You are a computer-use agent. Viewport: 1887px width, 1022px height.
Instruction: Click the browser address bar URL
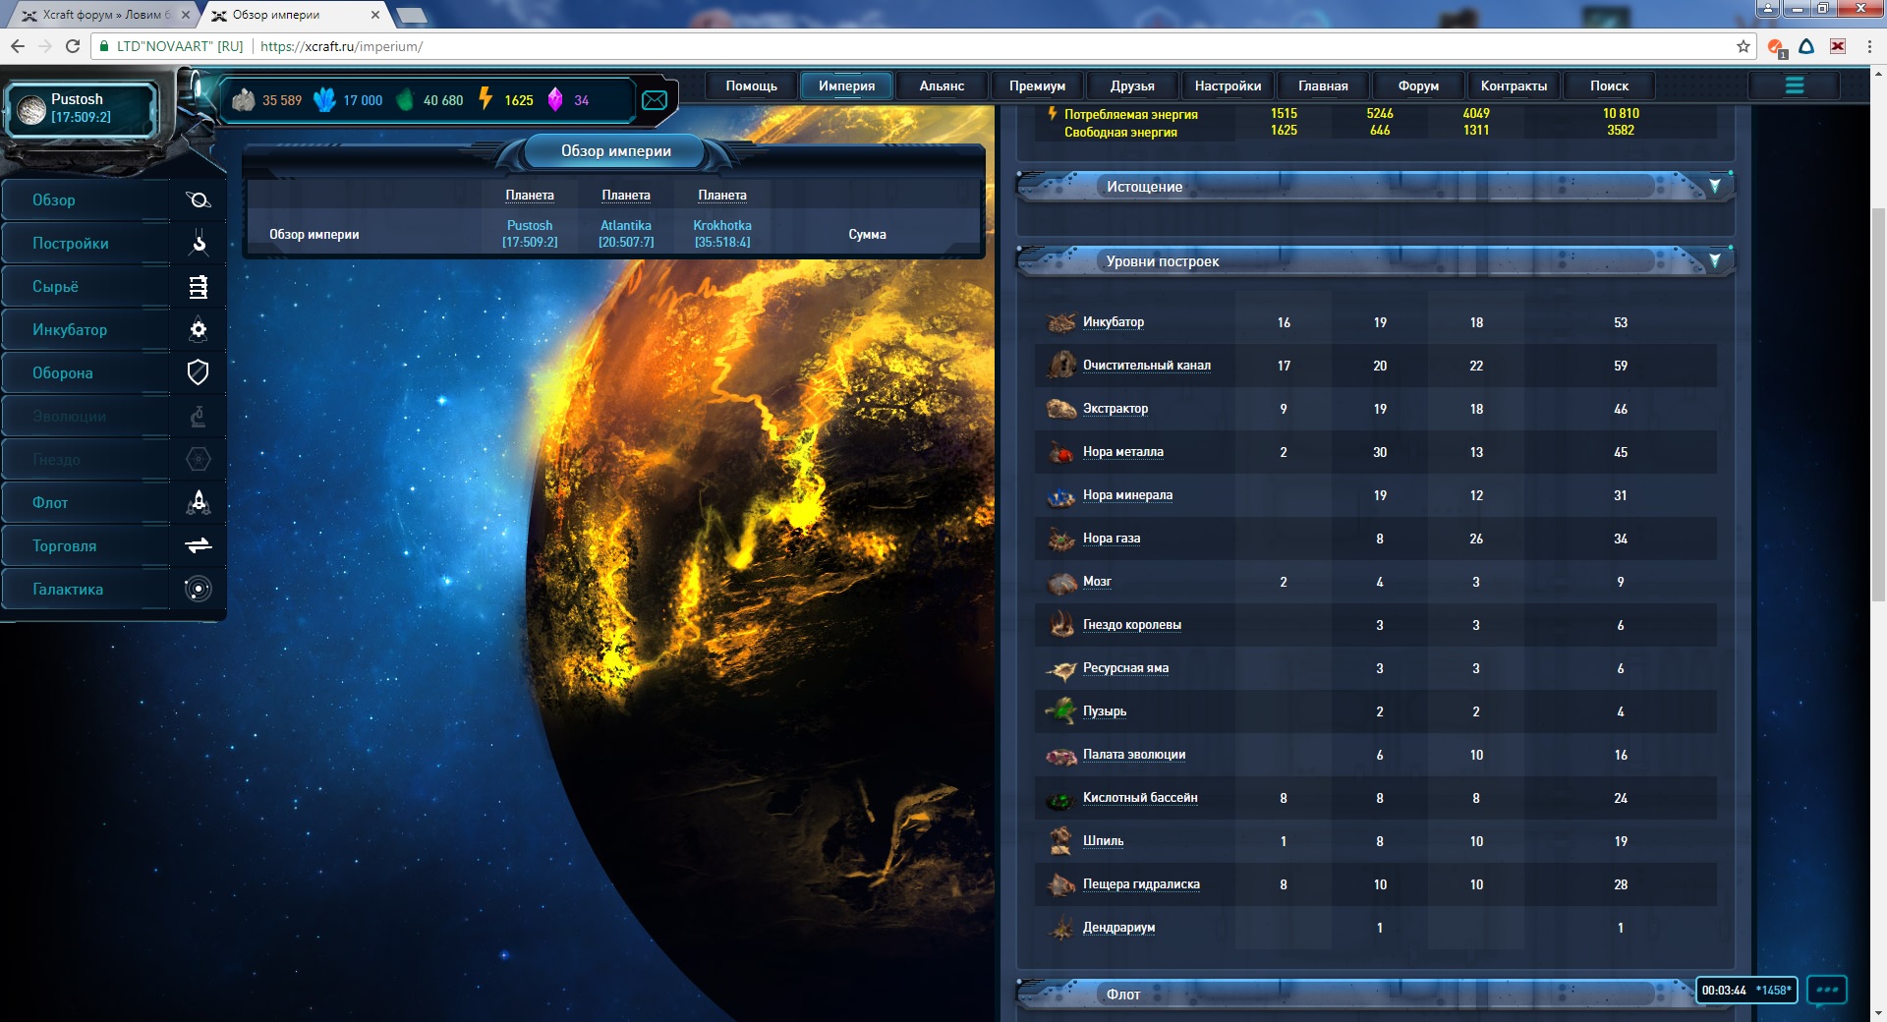point(342,46)
